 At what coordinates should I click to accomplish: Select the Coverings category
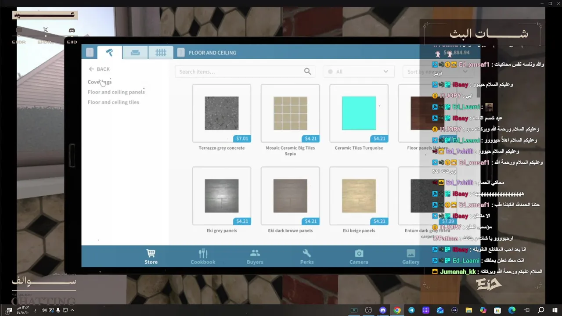point(100,82)
